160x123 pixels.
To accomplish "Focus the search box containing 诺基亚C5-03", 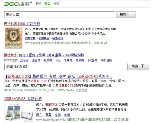I will (65, 67).
